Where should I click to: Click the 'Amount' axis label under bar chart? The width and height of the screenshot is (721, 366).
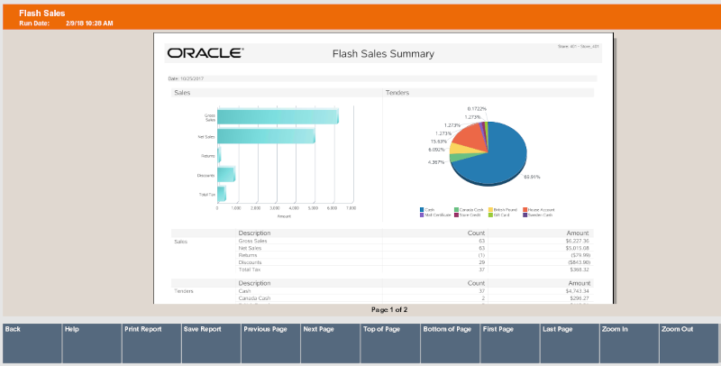(284, 216)
